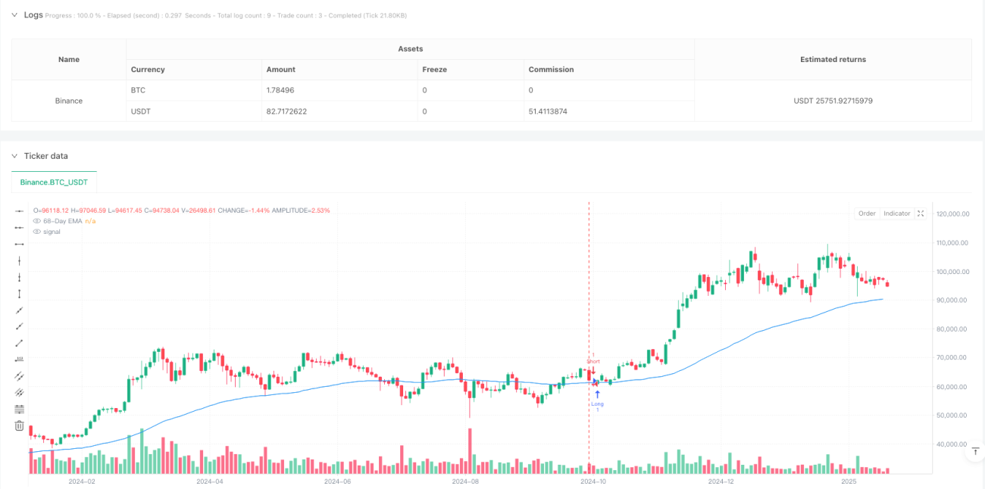Collapse the Ticker data section

point(14,156)
